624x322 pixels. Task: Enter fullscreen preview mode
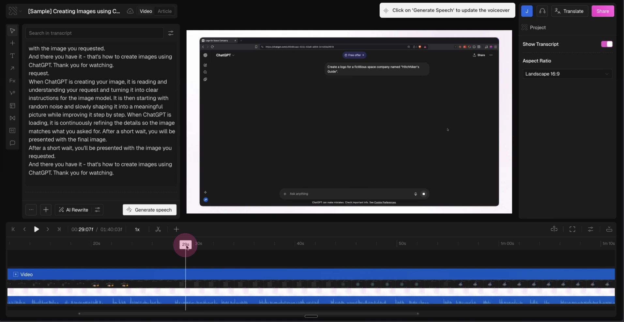coord(572,229)
